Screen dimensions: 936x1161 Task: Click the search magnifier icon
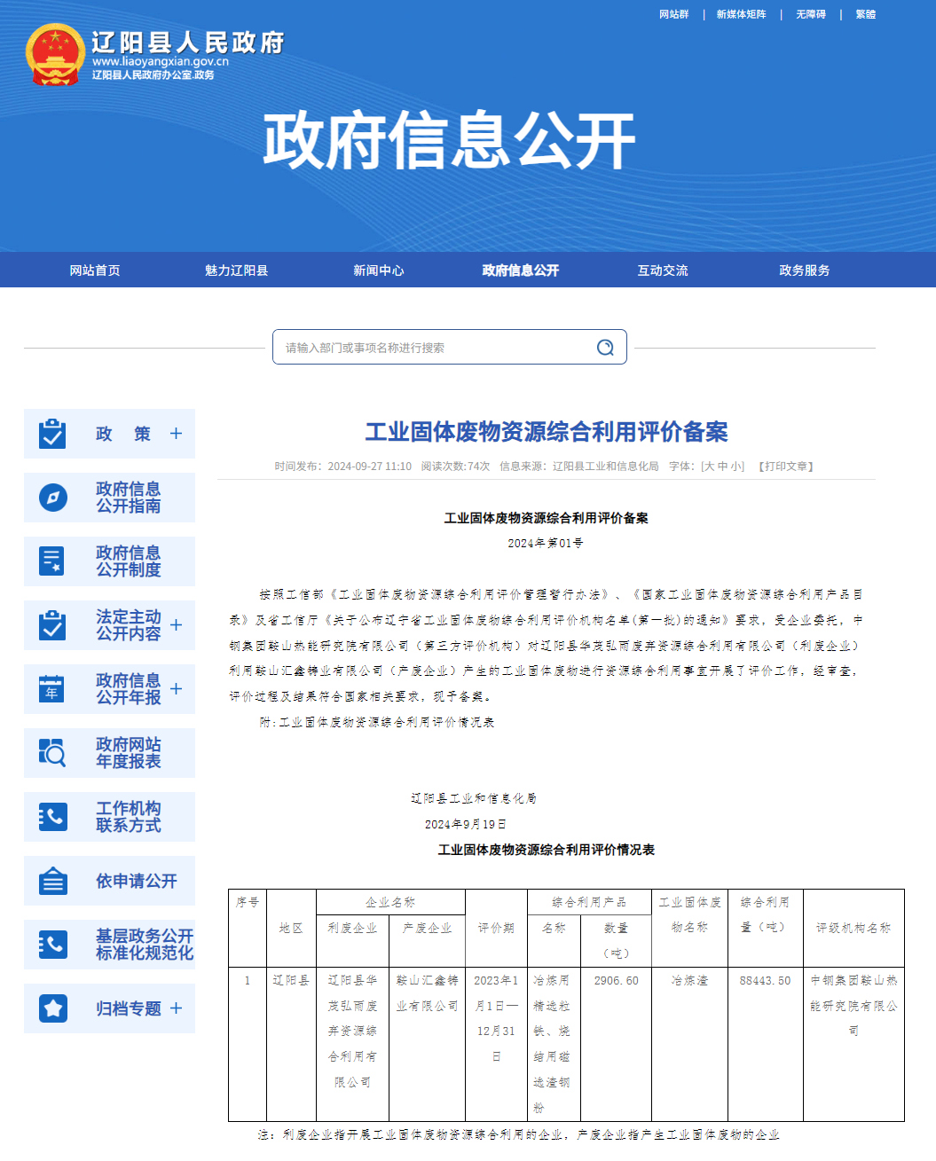(606, 347)
